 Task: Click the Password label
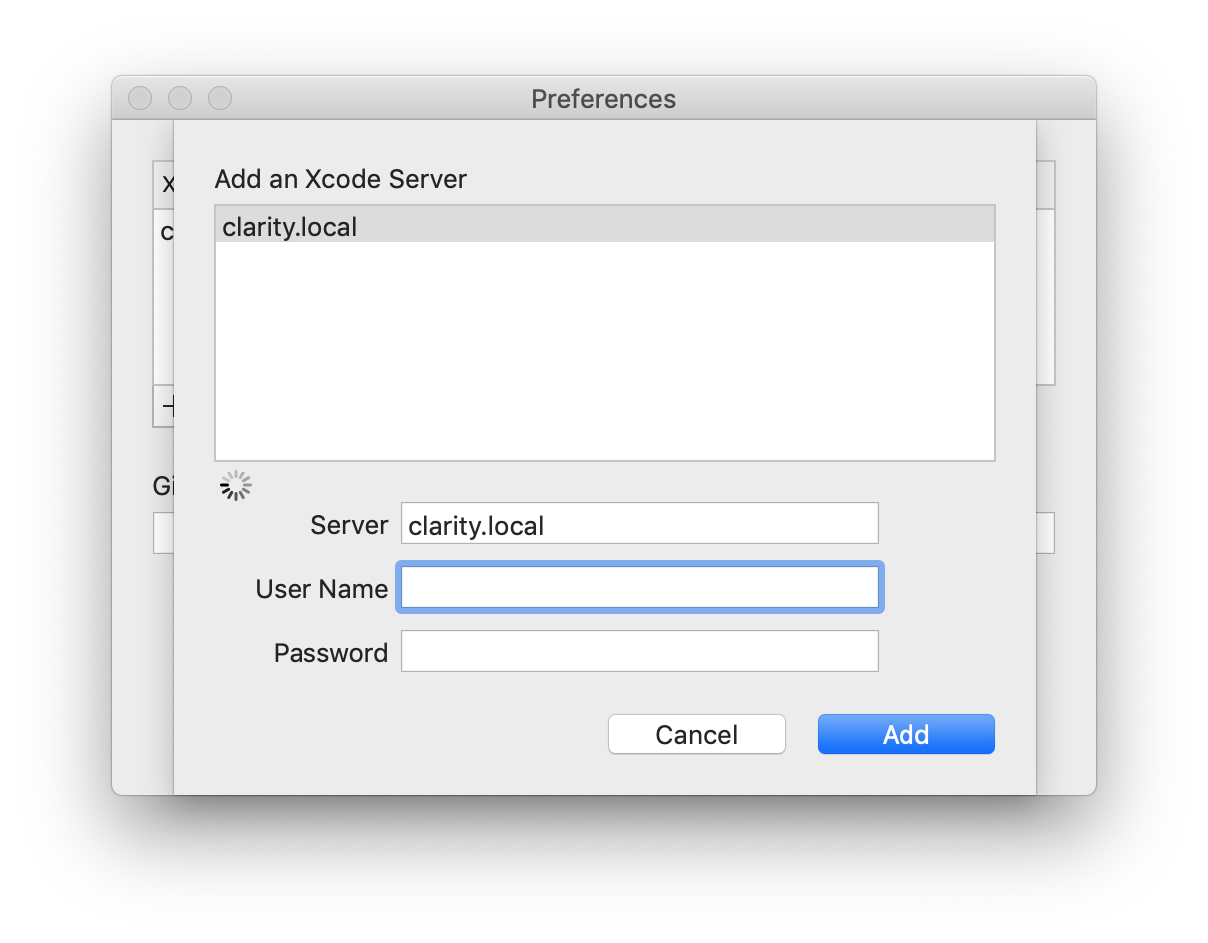(330, 652)
